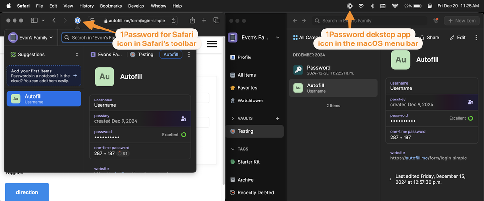The width and height of the screenshot is (484, 201).
Task: Copy username field in extension popup
Action: tap(140, 103)
